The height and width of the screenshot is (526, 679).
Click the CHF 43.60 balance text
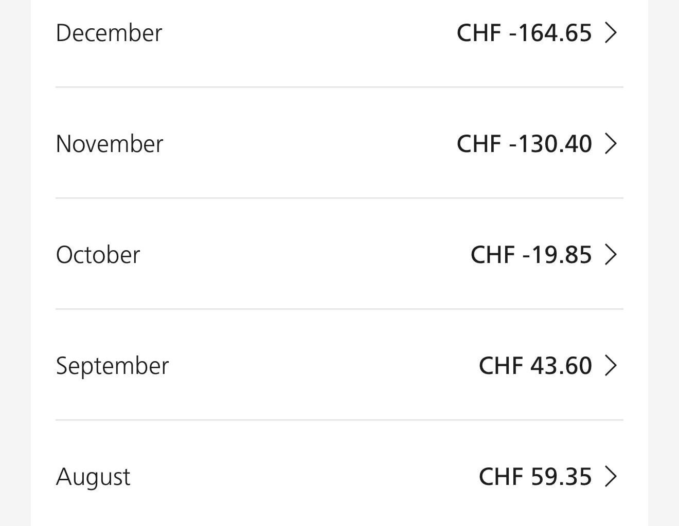pos(535,365)
